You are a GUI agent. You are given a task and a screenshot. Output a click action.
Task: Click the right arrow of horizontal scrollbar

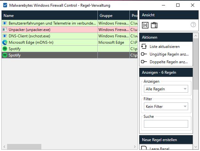(135, 147)
